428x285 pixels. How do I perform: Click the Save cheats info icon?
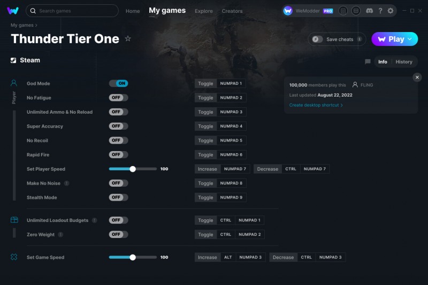[360, 39]
